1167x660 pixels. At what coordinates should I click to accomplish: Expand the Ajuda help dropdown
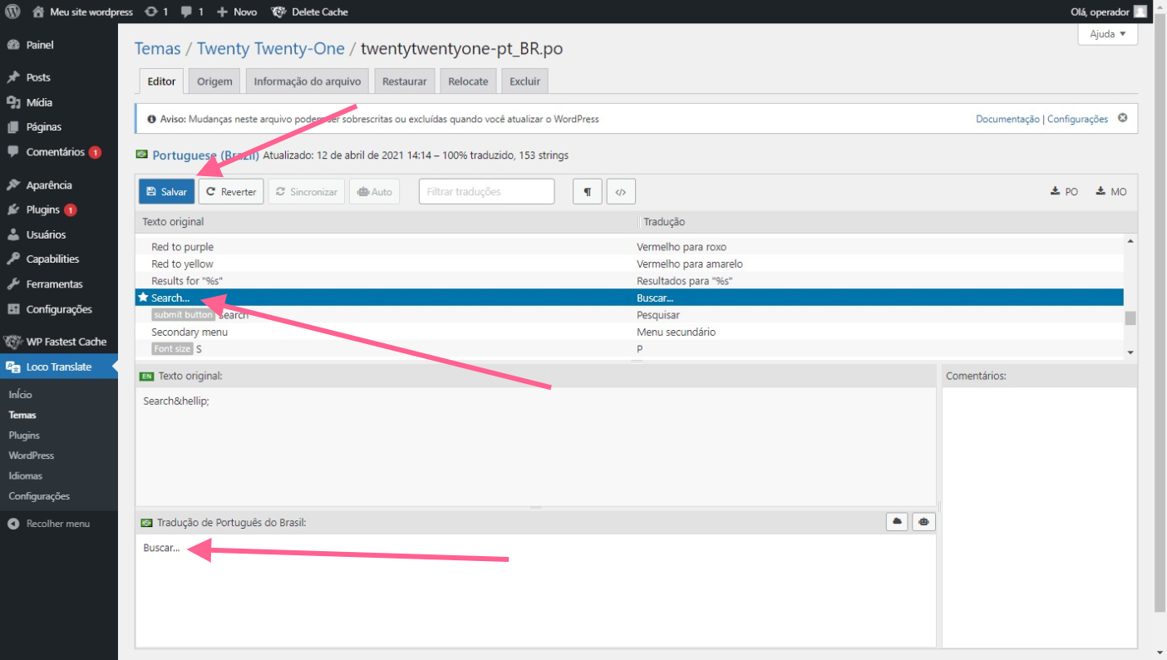click(1108, 34)
